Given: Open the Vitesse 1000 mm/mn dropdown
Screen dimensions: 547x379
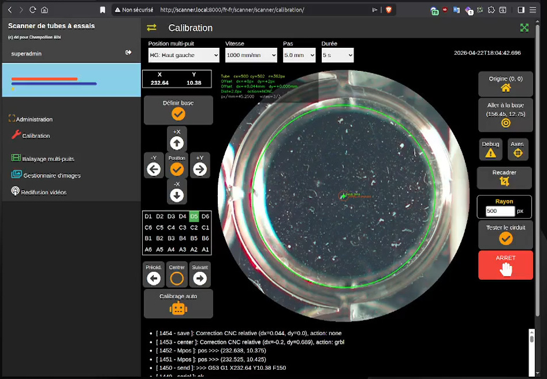Looking at the screenshot, I should click(251, 55).
